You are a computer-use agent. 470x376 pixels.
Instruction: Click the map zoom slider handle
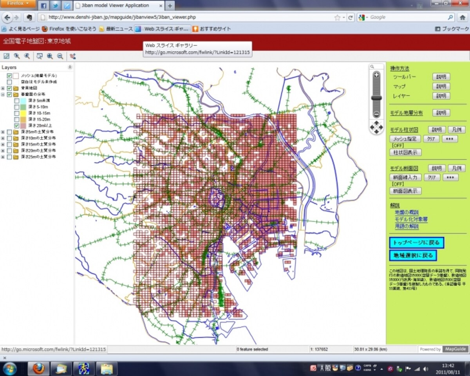click(376, 98)
